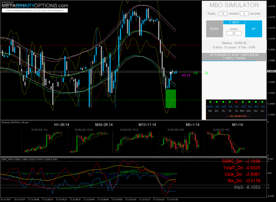Click the M1=14 countdown label
Viewport: 276px width, 202px height.
click(x=237, y=125)
